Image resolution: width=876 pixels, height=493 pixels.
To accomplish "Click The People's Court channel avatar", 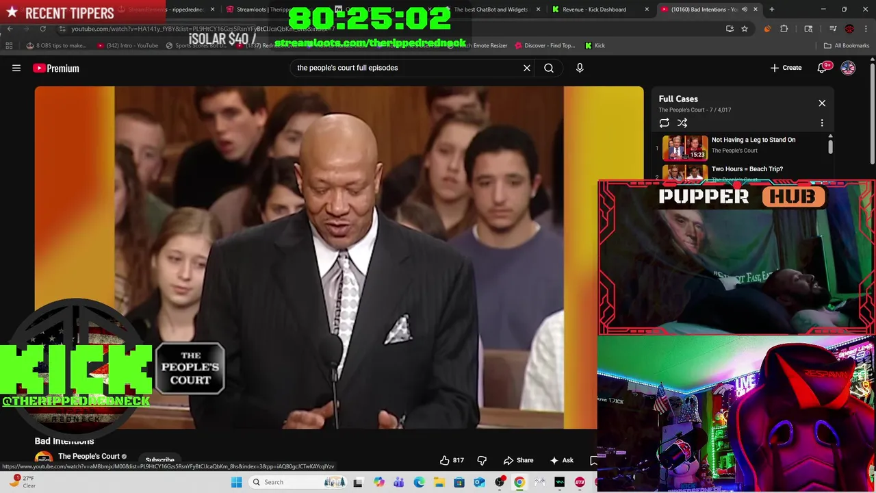I will pyautogui.click(x=44, y=459).
